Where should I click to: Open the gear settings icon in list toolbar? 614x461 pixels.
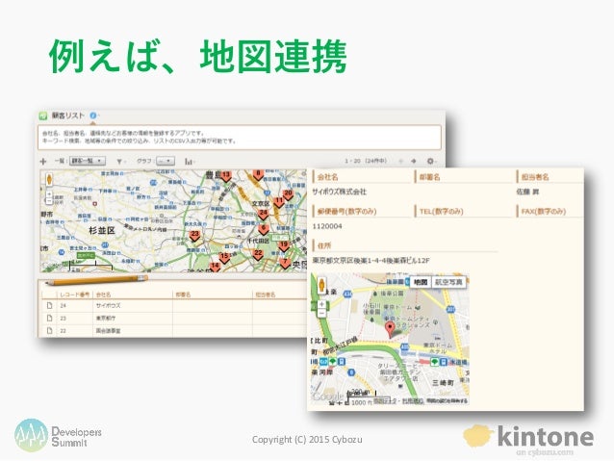coord(430,161)
